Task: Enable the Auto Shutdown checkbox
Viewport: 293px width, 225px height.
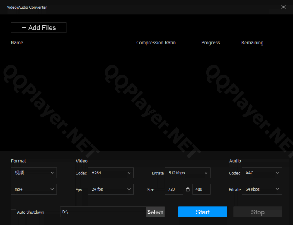Action: [x=13, y=212]
